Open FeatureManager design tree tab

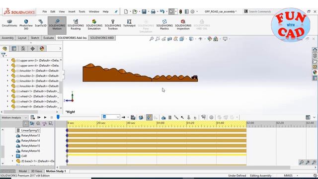point(4,49)
